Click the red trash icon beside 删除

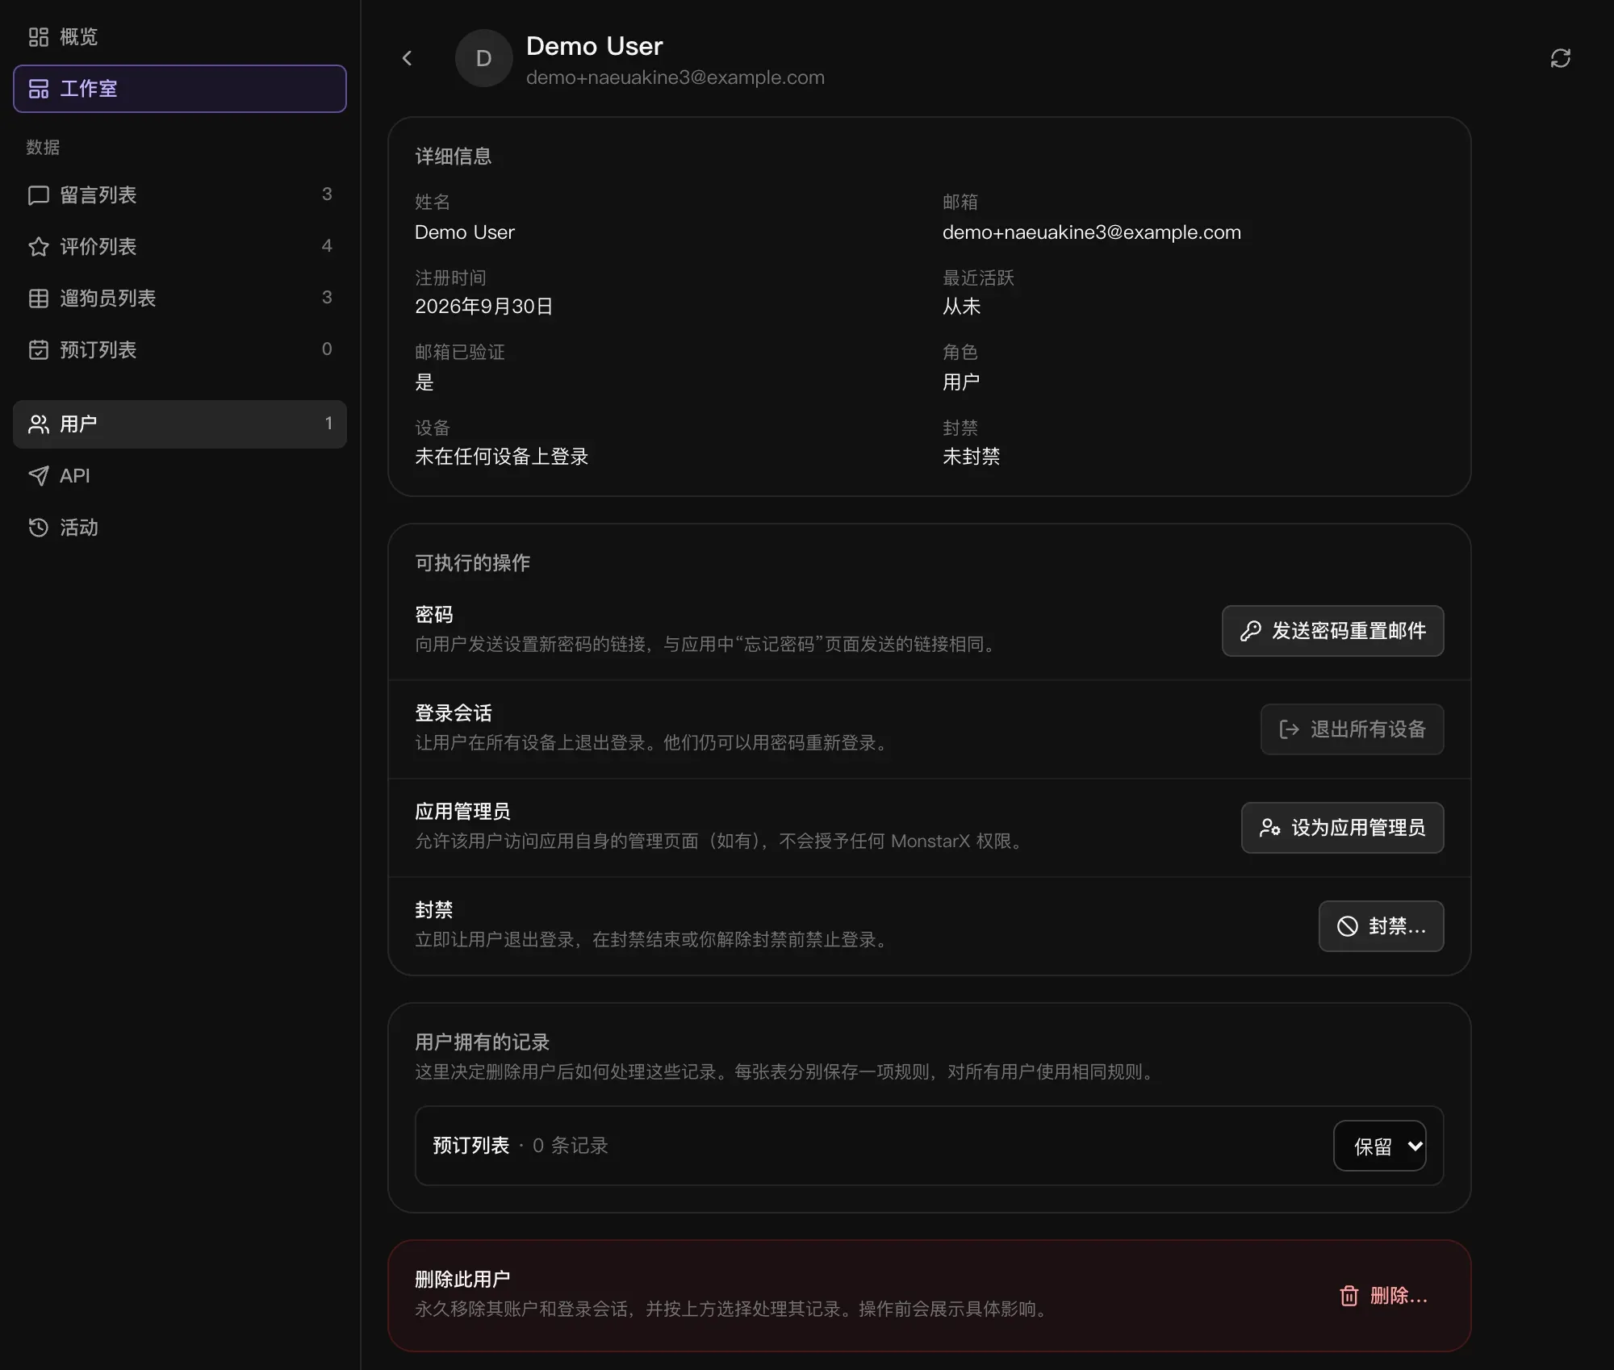pyautogui.click(x=1348, y=1296)
